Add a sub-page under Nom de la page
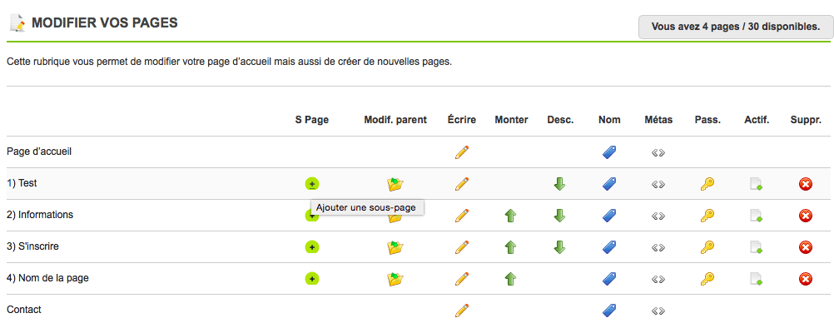Screen dimensions: 834x333 pos(312,279)
